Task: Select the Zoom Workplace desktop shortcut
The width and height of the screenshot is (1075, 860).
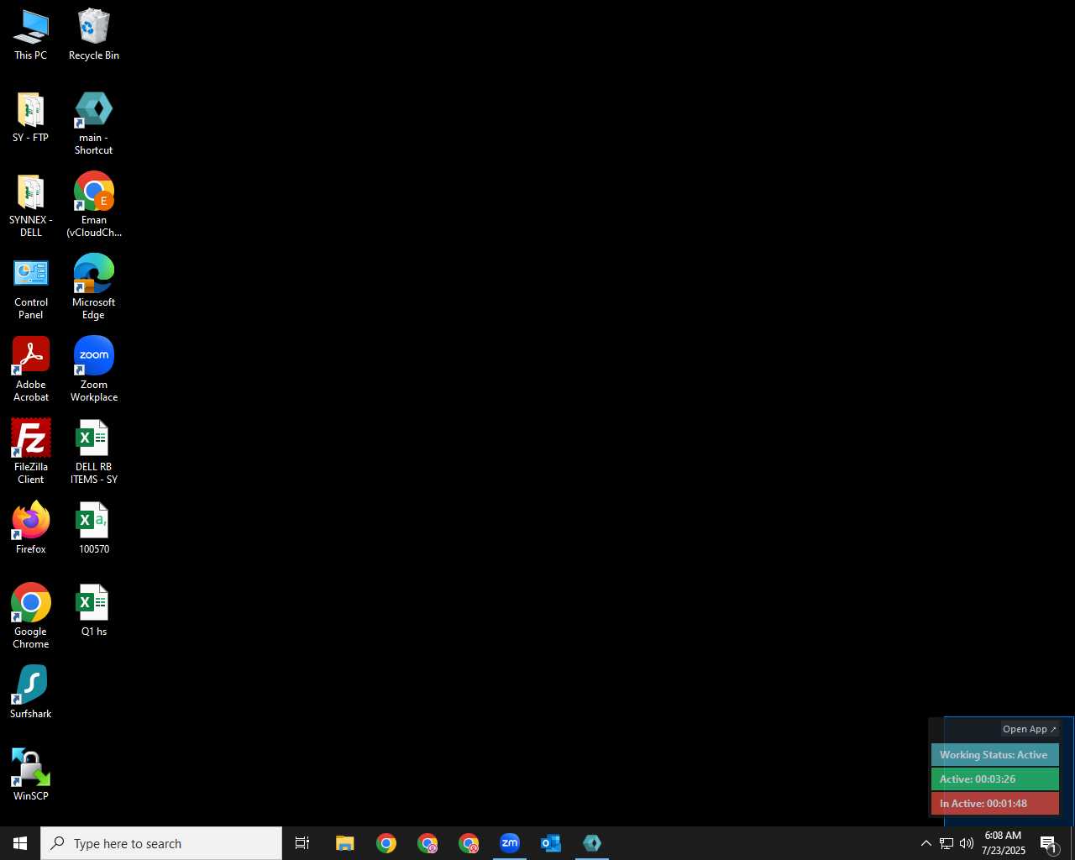Action: coord(94,370)
